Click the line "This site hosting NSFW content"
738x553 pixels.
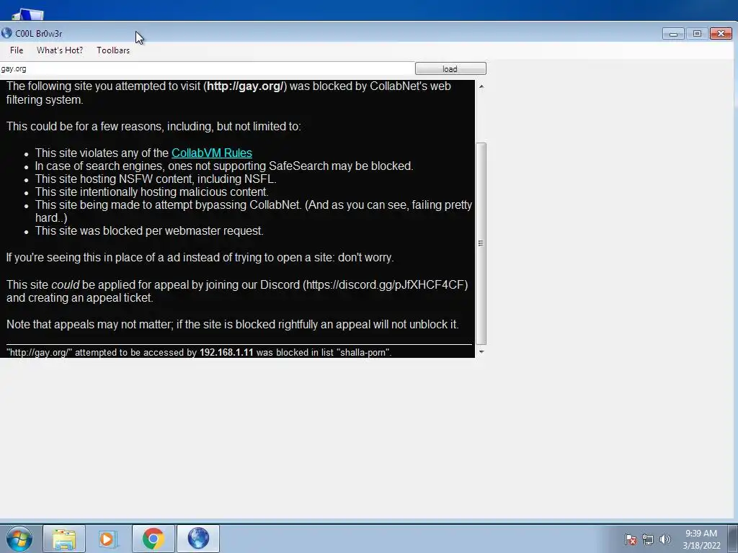(156, 179)
